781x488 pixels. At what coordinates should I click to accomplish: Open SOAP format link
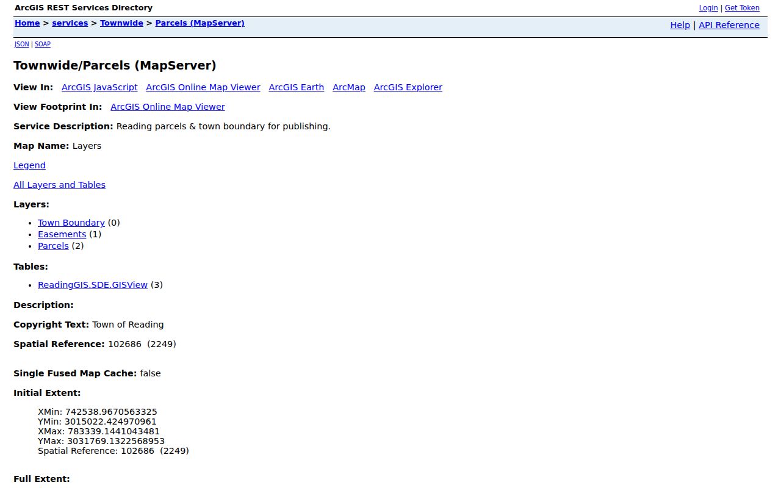pyautogui.click(x=43, y=44)
